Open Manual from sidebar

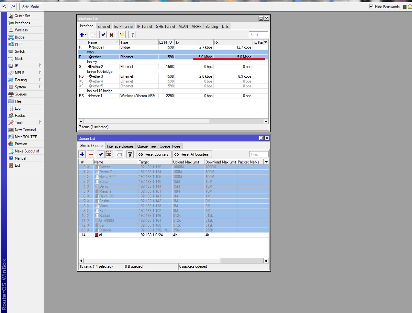26,158
